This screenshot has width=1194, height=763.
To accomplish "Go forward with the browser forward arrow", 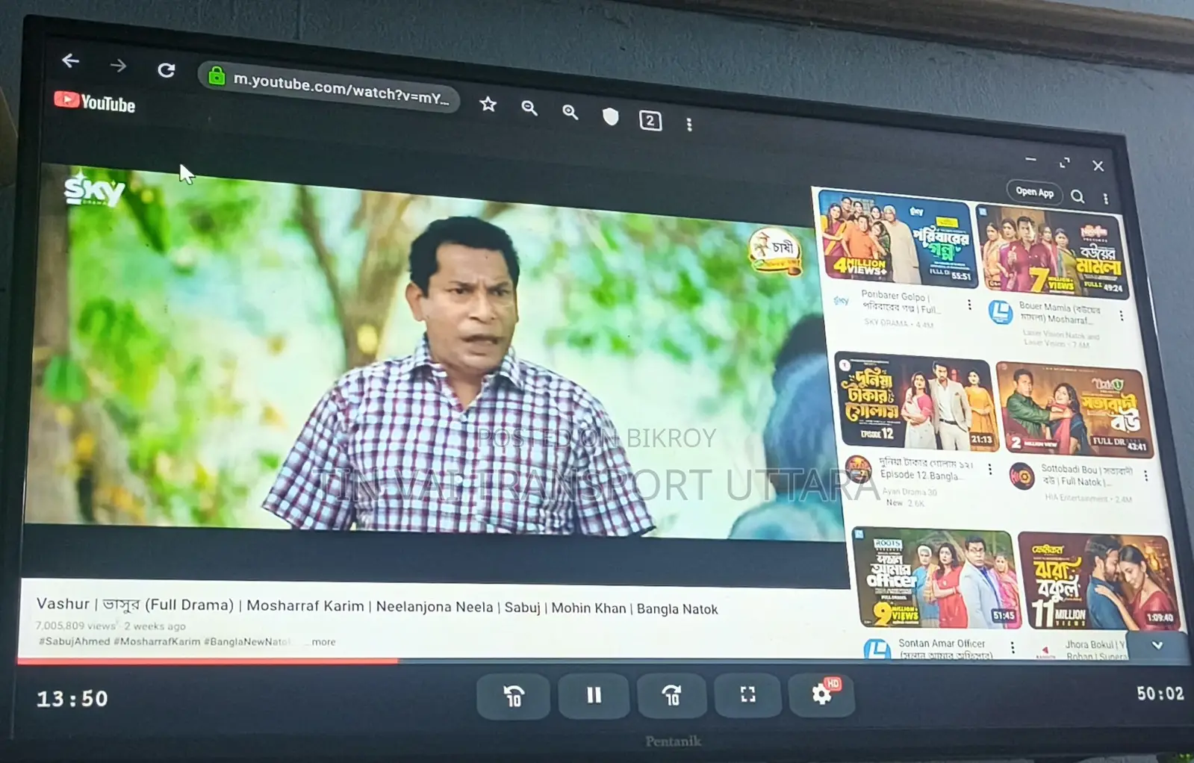I will click(118, 66).
